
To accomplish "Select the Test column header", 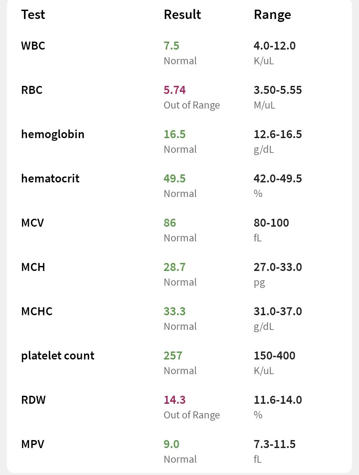I will point(33,15).
